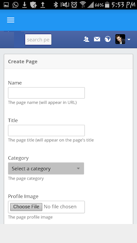The height and width of the screenshot is (243, 137).
Task: Tap the Bluetooth status icon
Action: coord(56,5)
